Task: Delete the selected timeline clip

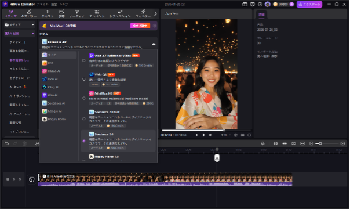Action: tap(24, 143)
